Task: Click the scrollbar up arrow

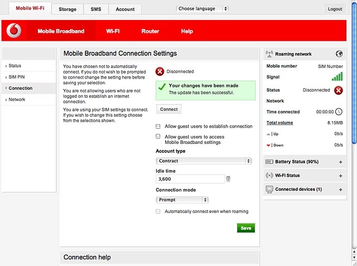Action: click(x=354, y=252)
